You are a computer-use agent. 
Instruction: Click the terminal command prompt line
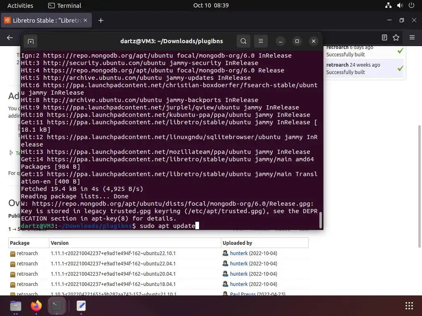[110, 226]
